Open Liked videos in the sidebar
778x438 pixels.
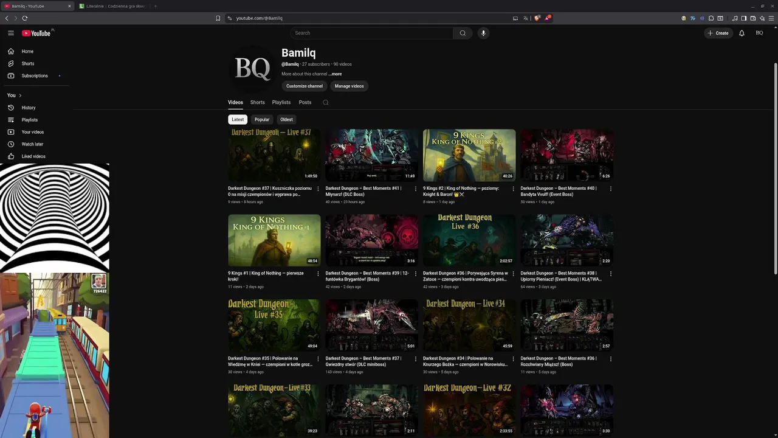point(35,156)
